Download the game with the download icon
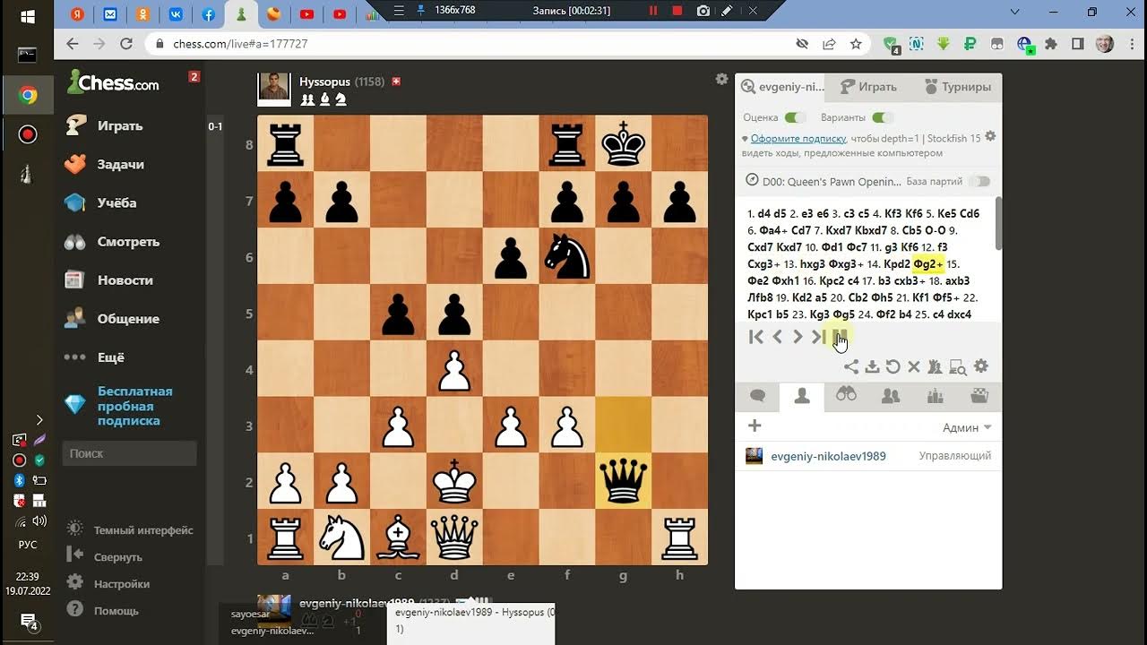This screenshot has width=1147, height=645. pyautogui.click(x=872, y=366)
